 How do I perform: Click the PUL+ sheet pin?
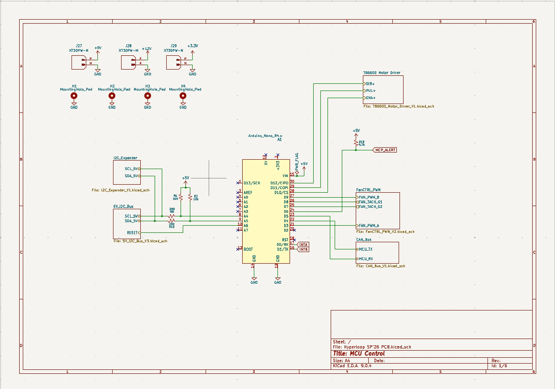coord(369,91)
